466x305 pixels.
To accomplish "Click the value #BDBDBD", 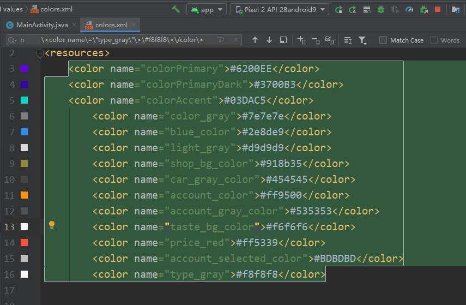I will pyautogui.click(x=335, y=259).
